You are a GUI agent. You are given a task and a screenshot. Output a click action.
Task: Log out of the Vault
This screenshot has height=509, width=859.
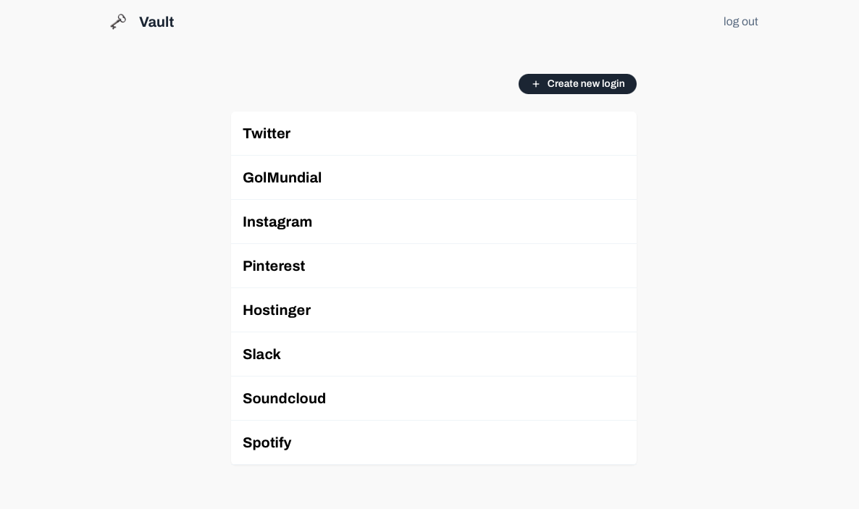click(740, 22)
